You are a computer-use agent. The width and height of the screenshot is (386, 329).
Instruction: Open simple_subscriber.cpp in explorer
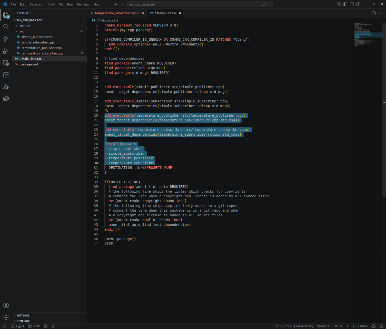[49, 42]
